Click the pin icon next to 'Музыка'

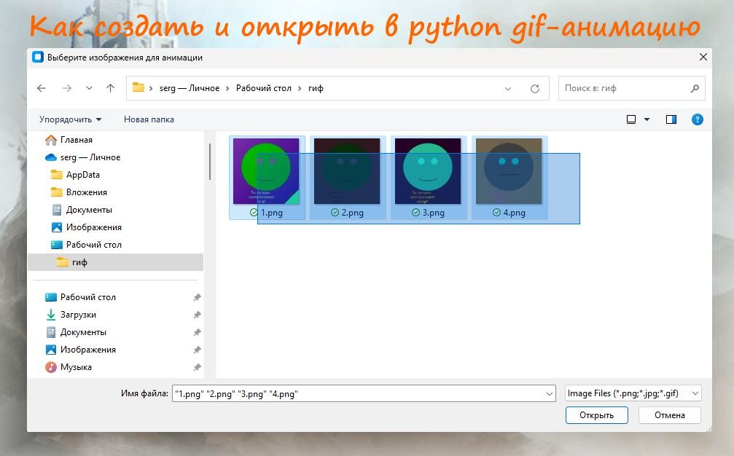coord(197,368)
